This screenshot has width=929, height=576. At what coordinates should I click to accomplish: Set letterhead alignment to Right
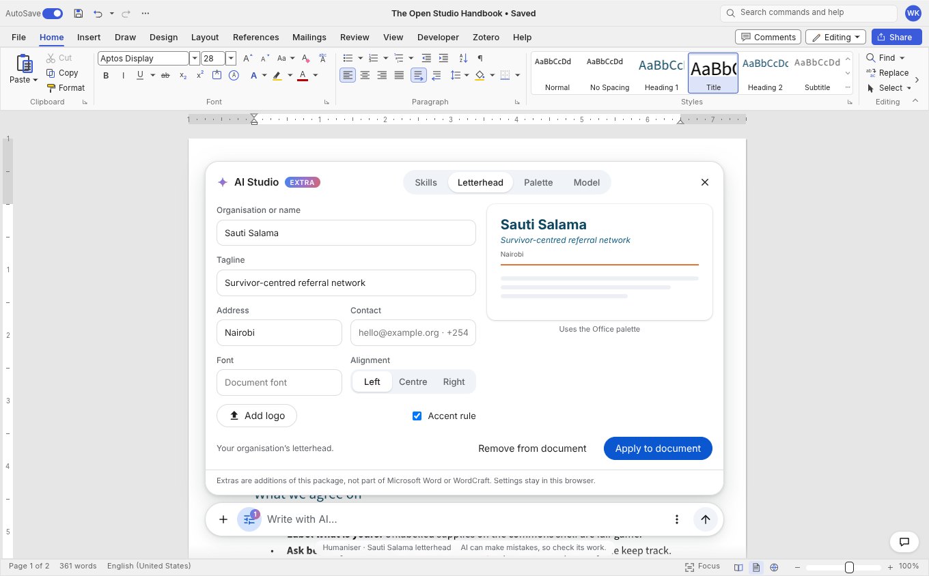tap(454, 382)
